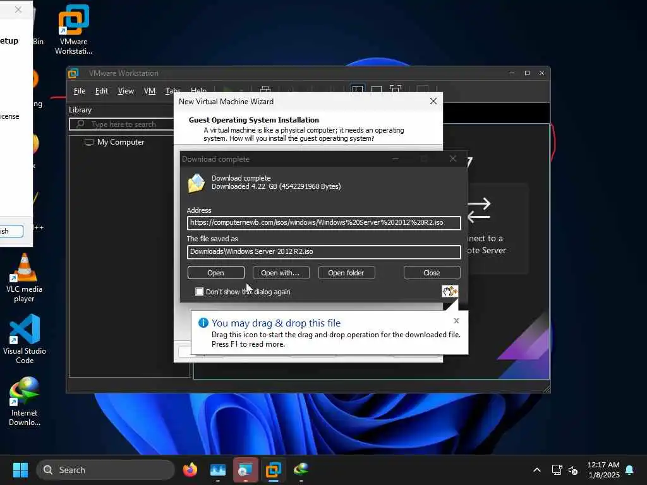Close the Download complete dialog window
This screenshot has height=485, width=647.
tap(452, 159)
